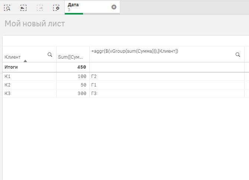Click the value 50 cell
This screenshot has height=180, width=249.
(73, 85)
